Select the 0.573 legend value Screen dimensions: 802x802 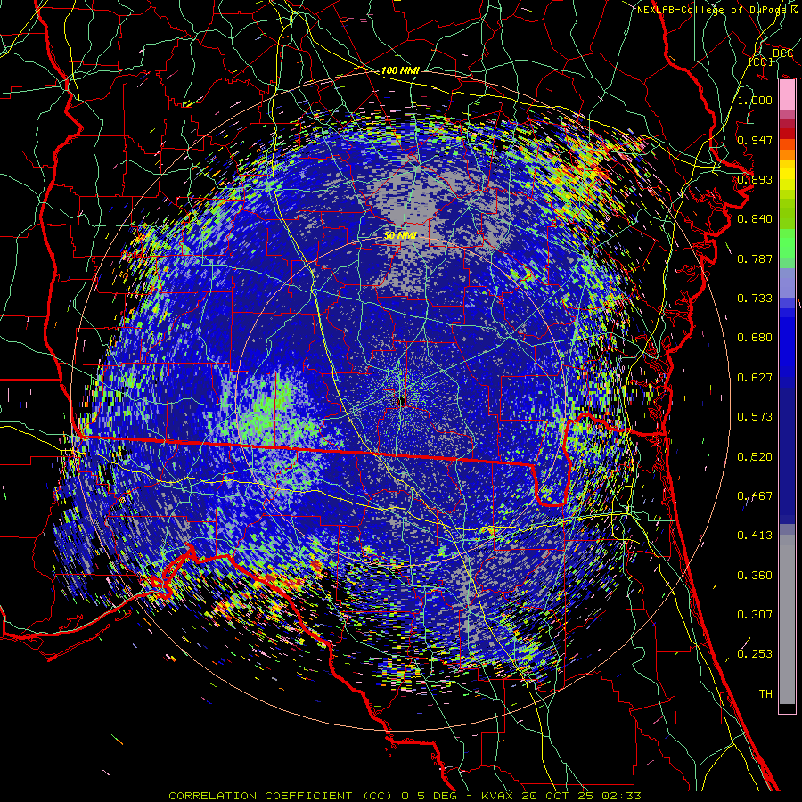pyautogui.click(x=755, y=417)
